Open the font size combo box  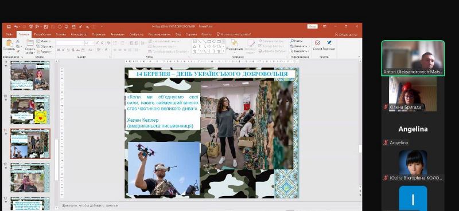click(90, 43)
